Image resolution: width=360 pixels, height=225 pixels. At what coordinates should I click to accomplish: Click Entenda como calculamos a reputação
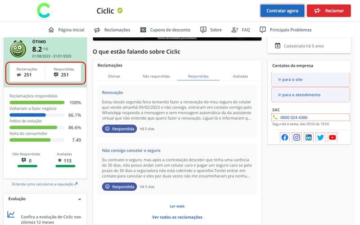43,184
